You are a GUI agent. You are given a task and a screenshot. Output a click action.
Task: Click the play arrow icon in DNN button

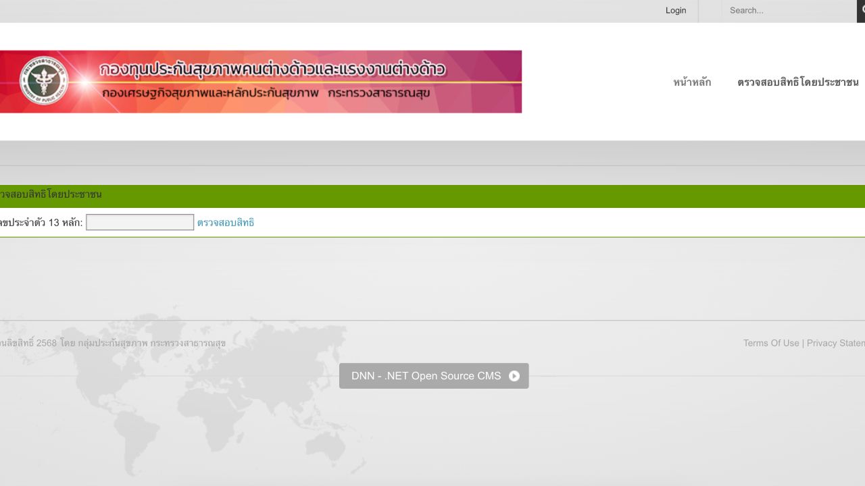514,376
